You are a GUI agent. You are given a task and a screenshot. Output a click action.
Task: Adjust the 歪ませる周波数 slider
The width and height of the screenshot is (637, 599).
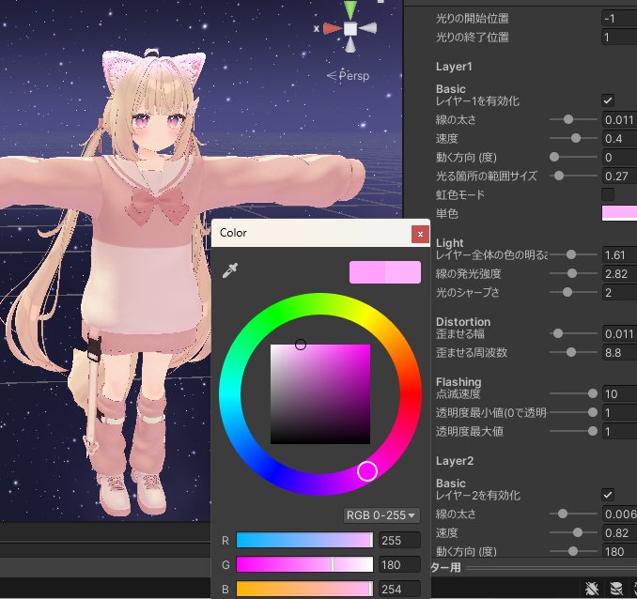(x=574, y=352)
